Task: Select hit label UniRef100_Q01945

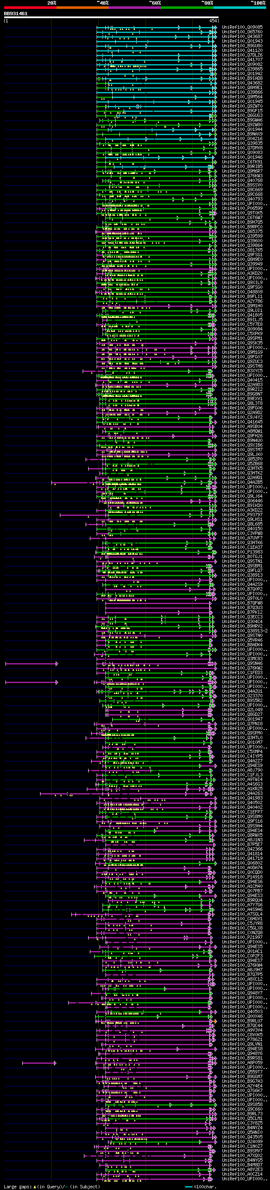Action: pos(242,101)
